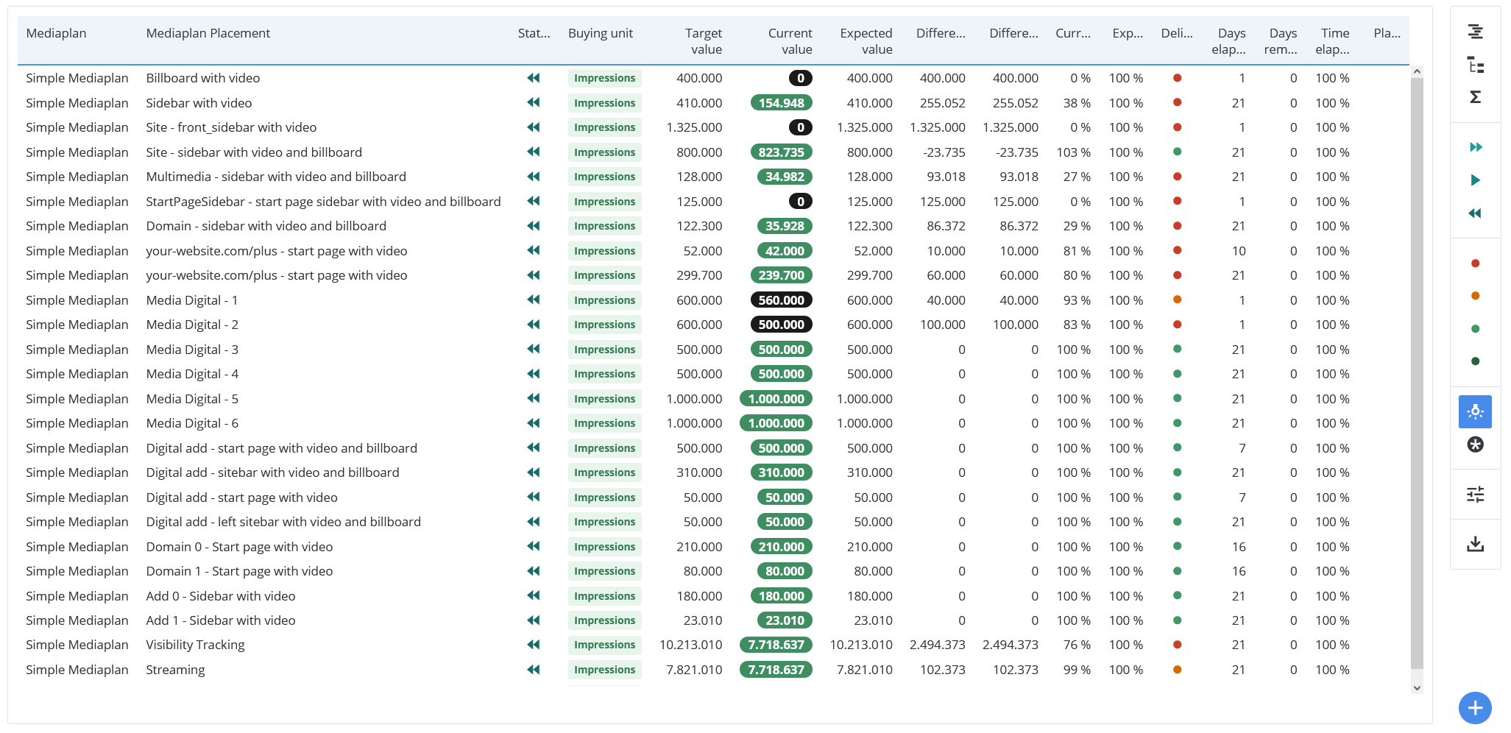The height and width of the screenshot is (733, 1511).
Task: Click the sigma sum totals icon
Action: pyautogui.click(x=1475, y=97)
